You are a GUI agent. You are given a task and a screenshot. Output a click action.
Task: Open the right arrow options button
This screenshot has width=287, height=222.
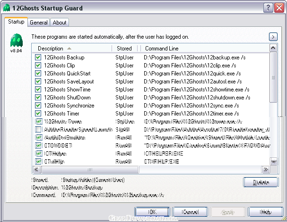pos(273,37)
